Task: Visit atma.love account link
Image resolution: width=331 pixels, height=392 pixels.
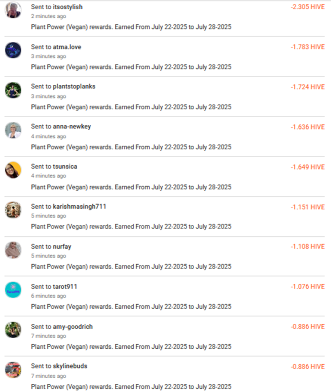Action: (67, 47)
